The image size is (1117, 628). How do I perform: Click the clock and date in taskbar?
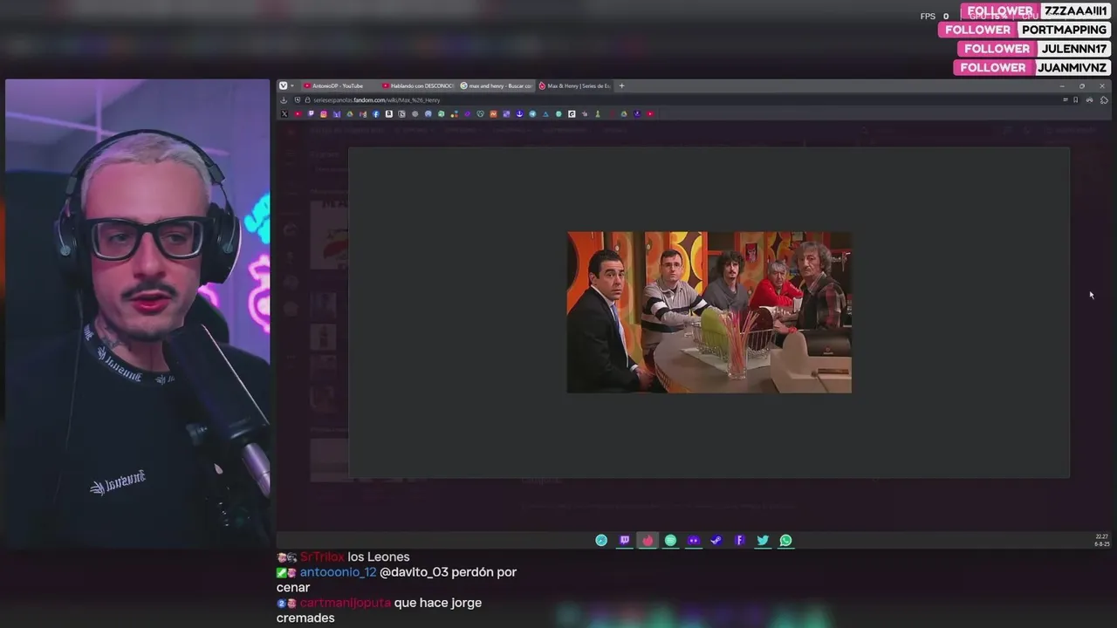pos(1101,540)
